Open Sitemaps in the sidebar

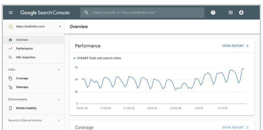point(34,87)
